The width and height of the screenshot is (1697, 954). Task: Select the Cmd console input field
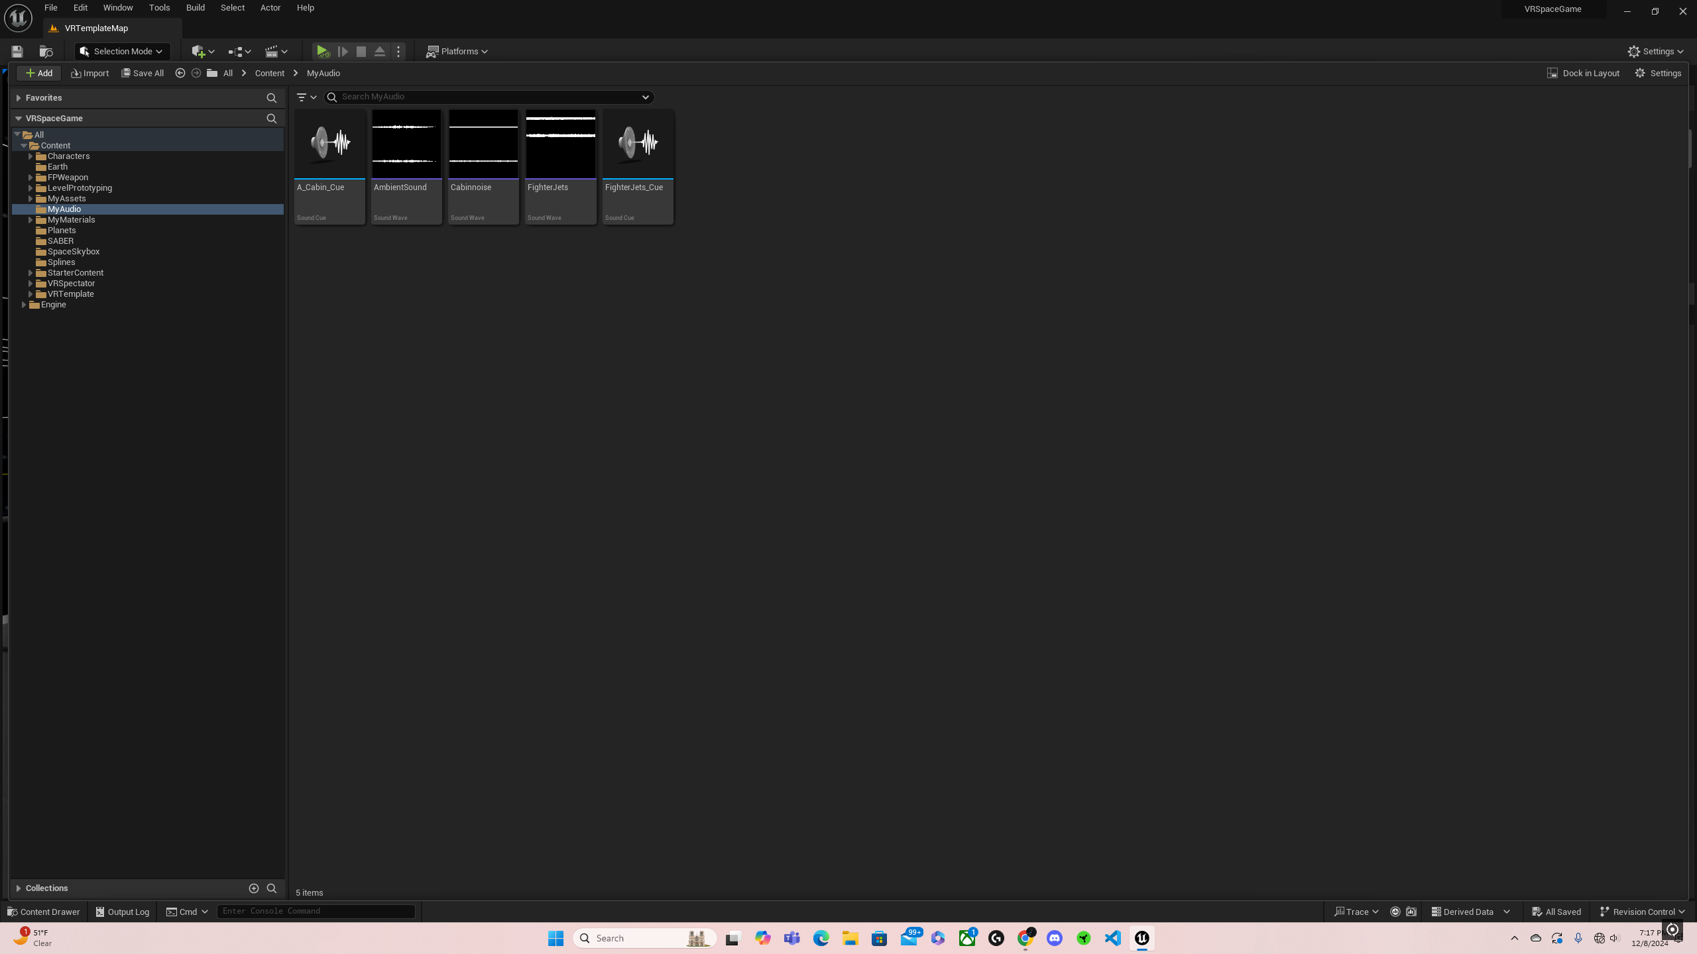[x=315, y=911]
